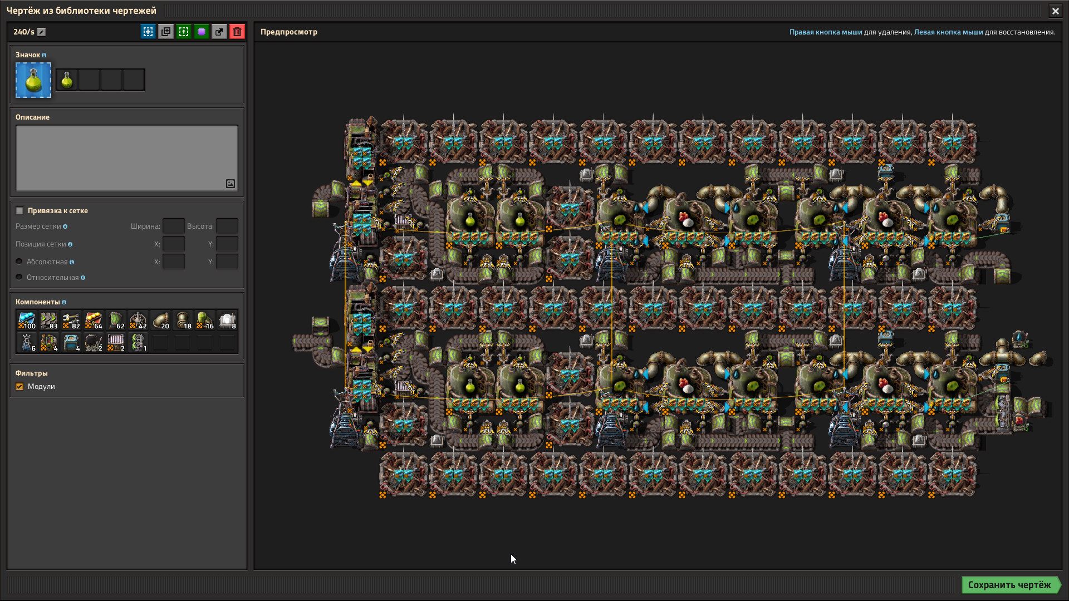This screenshot has width=1069, height=601.
Task: Click the assembling machine component, first count 4
Action: coord(49,343)
